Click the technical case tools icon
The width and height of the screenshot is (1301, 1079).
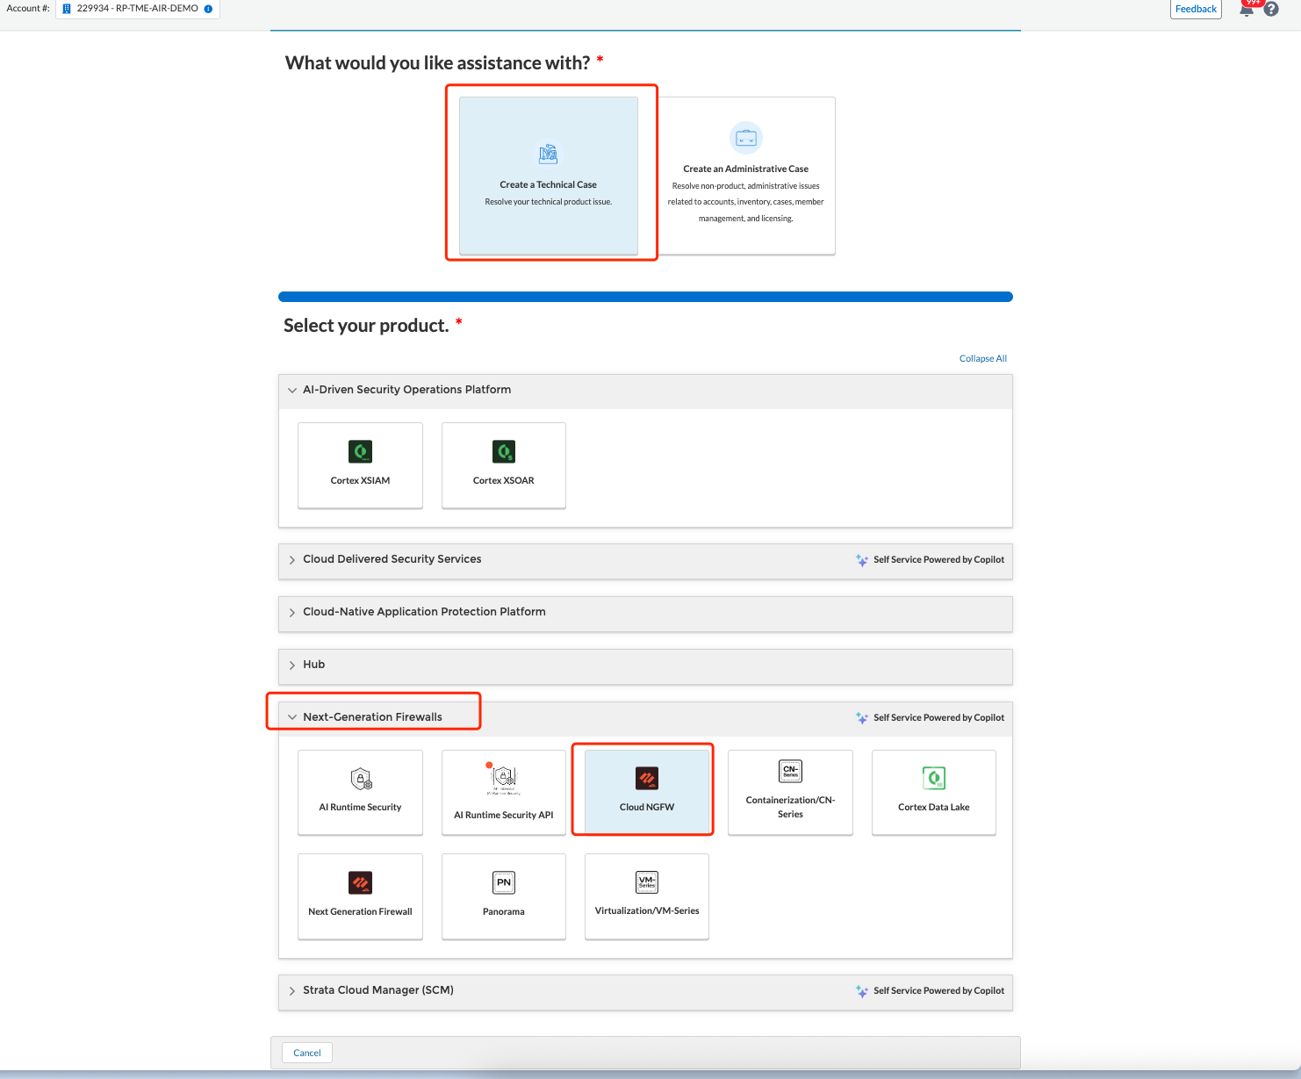(549, 155)
